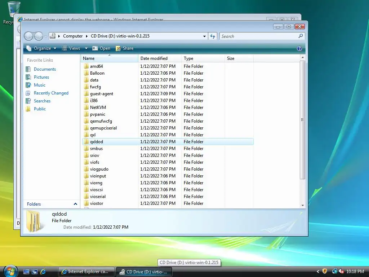Expand arrow after Computer breadcrumb

click(x=86, y=36)
